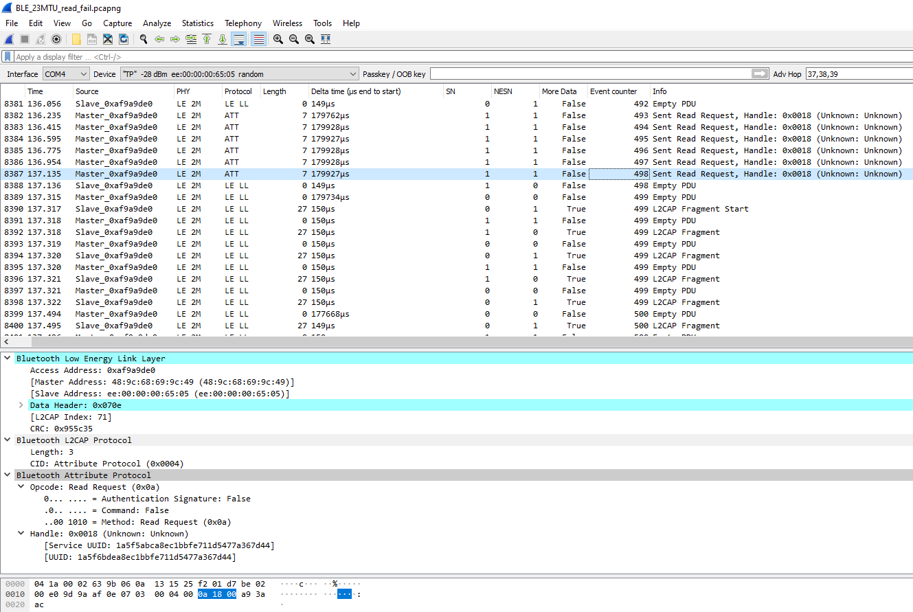
Task: Go forward in packet history
Action: coord(175,39)
